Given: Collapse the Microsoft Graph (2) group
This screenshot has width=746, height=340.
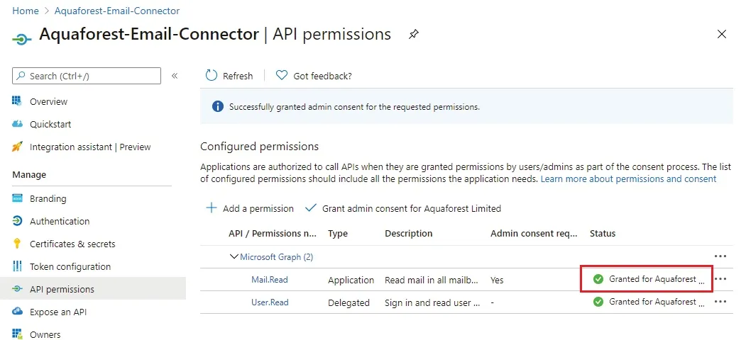Looking at the screenshot, I should 234,256.
